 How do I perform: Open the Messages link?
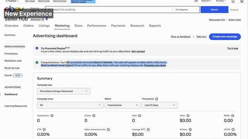point(217,20)
